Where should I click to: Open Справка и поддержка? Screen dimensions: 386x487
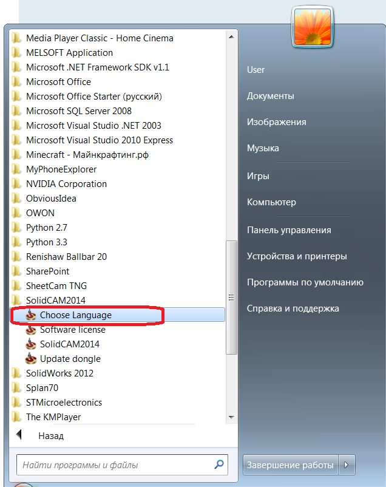click(293, 308)
